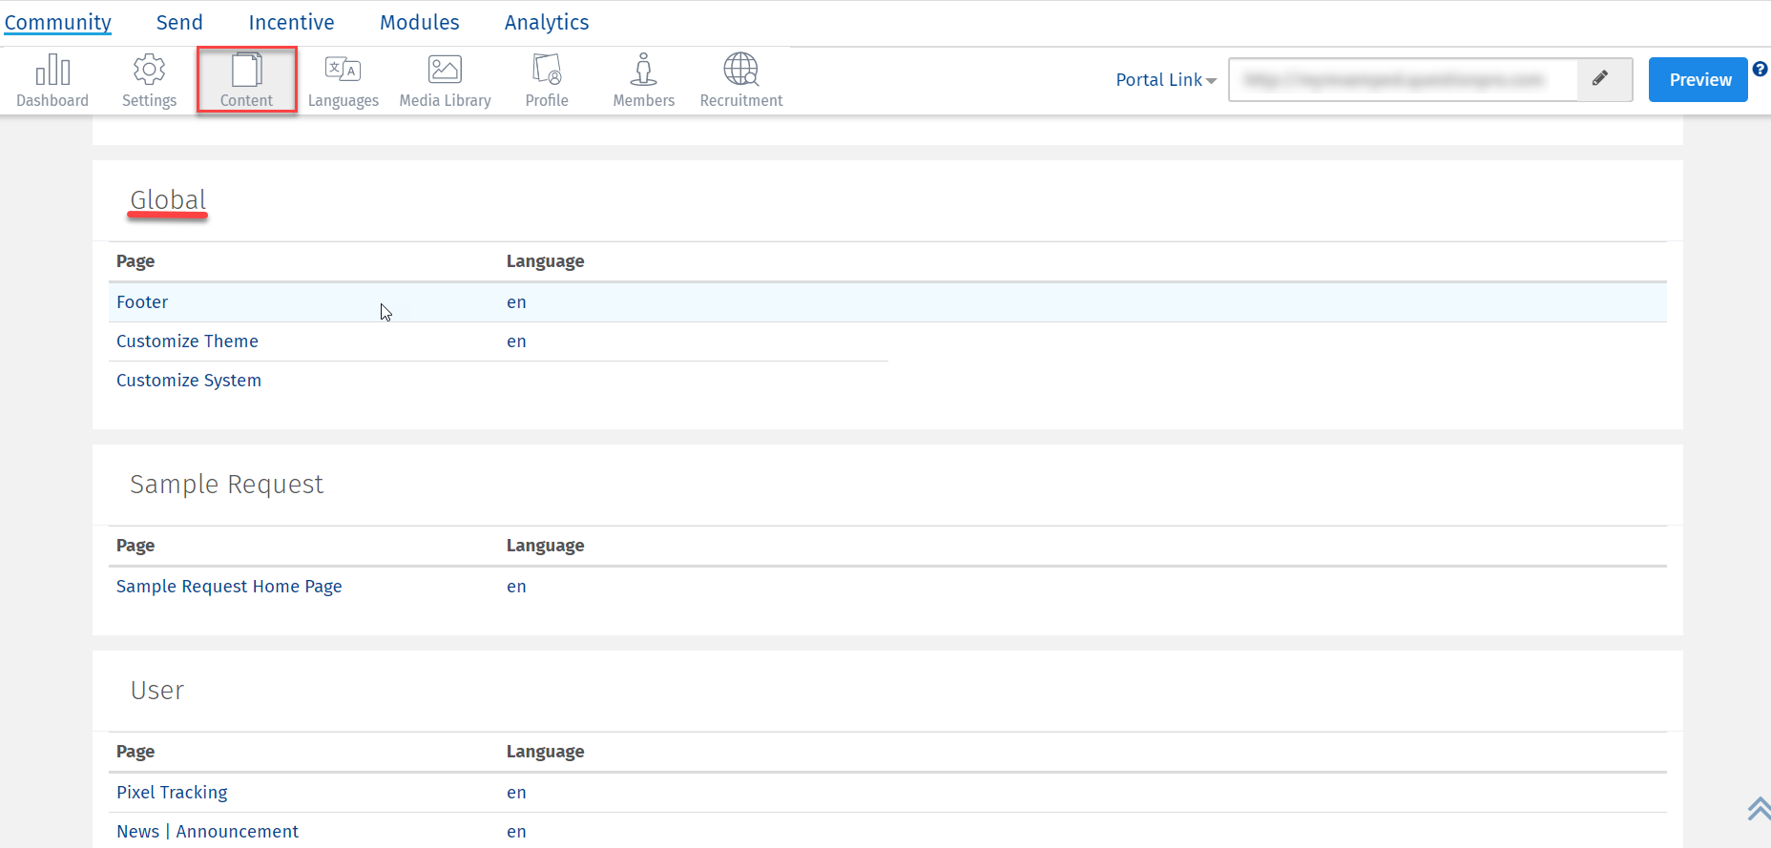Switch to the Send tab

[x=179, y=22]
